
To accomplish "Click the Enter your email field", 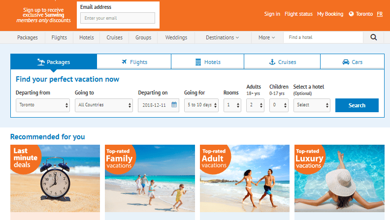I will pyautogui.click(x=118, y=18).
